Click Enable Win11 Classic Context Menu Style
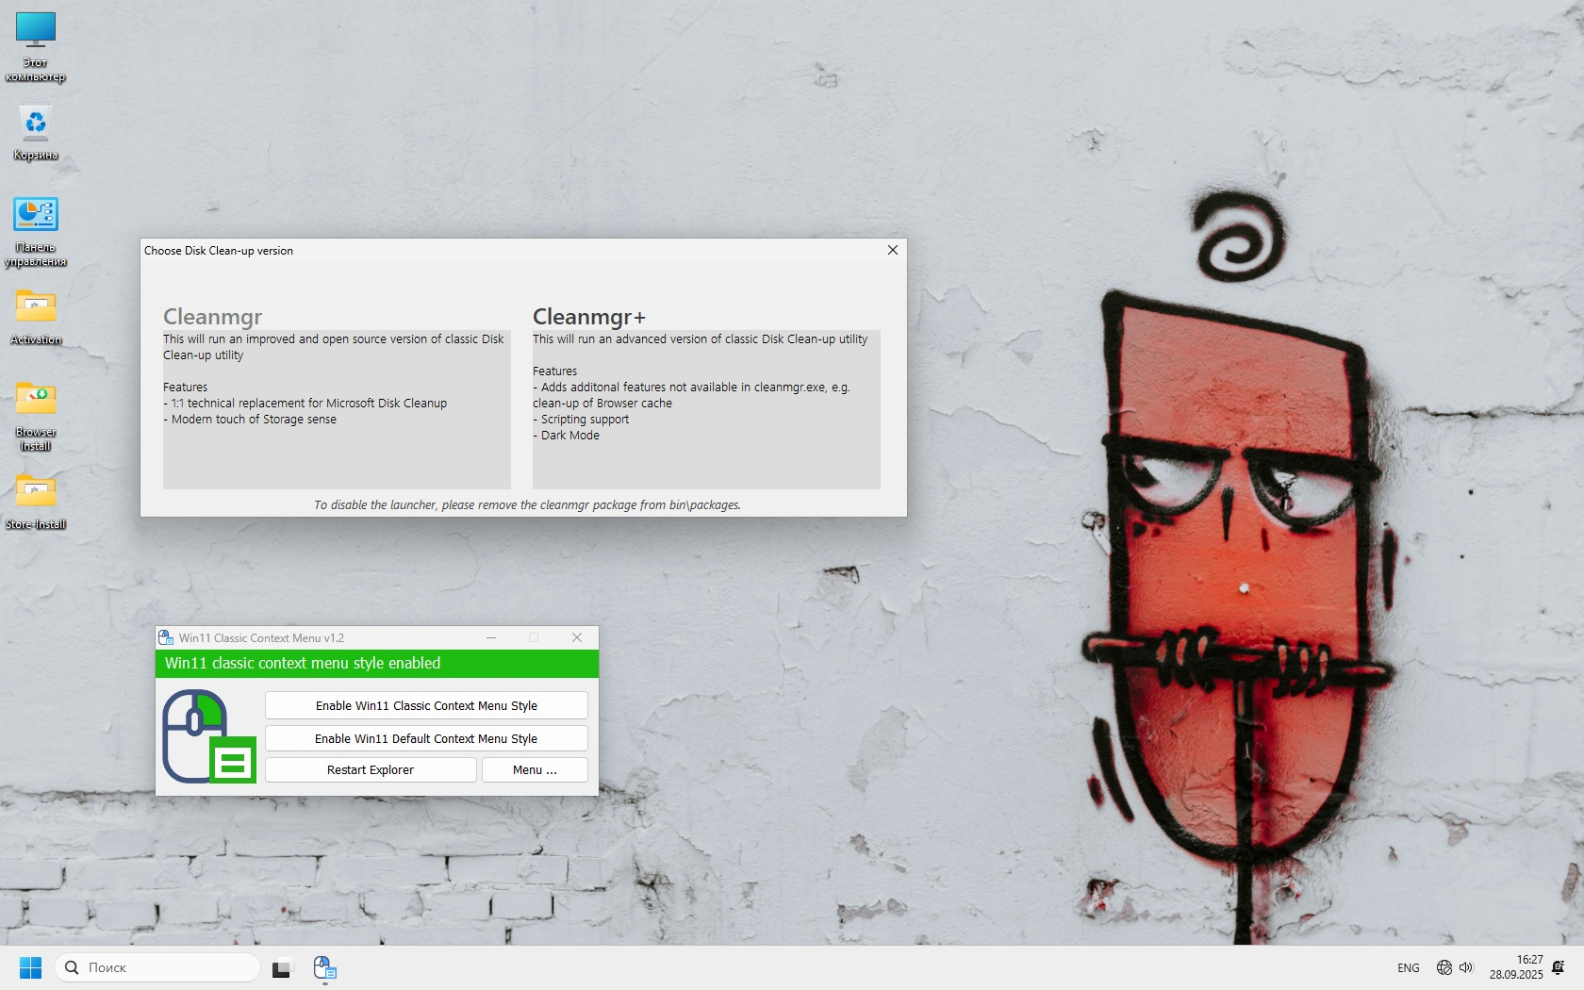 tap(426, 705)
